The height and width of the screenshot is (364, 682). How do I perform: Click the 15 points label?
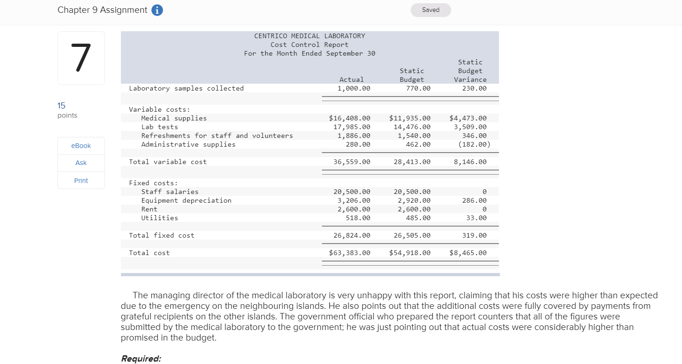tap(67, 110)
